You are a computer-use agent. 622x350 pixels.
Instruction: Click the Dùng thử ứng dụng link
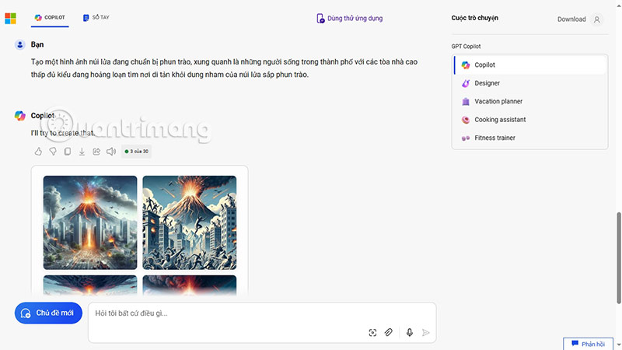tap(350, 18)
